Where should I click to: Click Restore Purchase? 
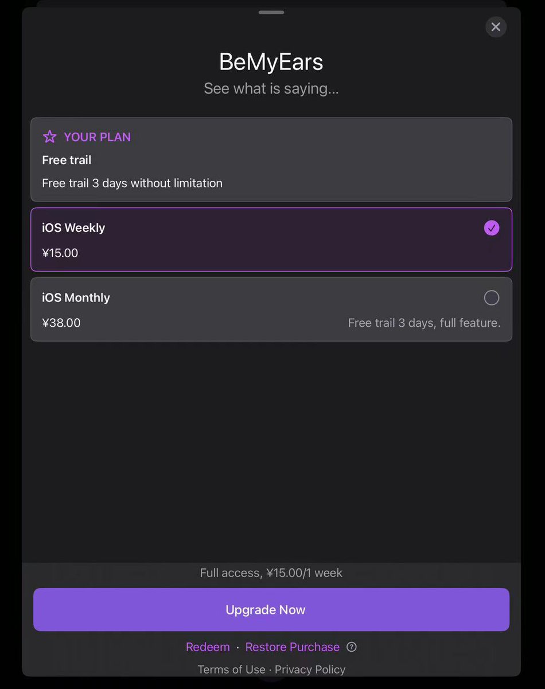[x=292, y=647]
